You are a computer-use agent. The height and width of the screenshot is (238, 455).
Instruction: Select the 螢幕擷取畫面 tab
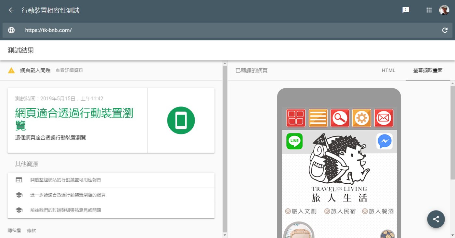[x=428, y=70]
